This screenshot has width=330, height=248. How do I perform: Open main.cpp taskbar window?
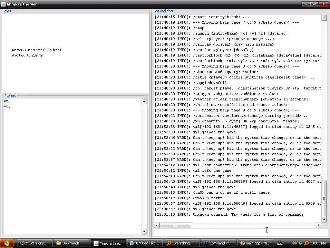pos(255,243)
